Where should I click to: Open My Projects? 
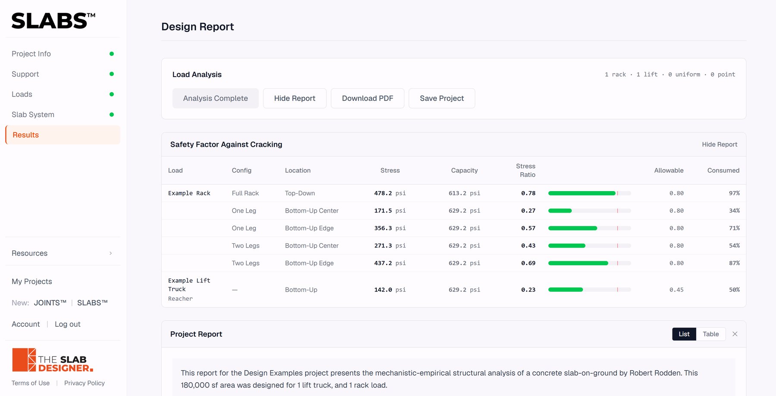[32, 282]
